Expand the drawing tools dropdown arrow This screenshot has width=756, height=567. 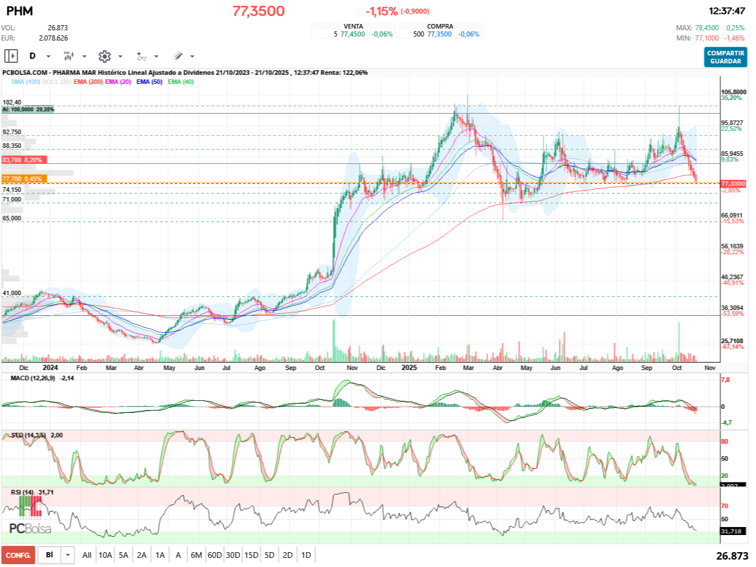tap(192, 57)
